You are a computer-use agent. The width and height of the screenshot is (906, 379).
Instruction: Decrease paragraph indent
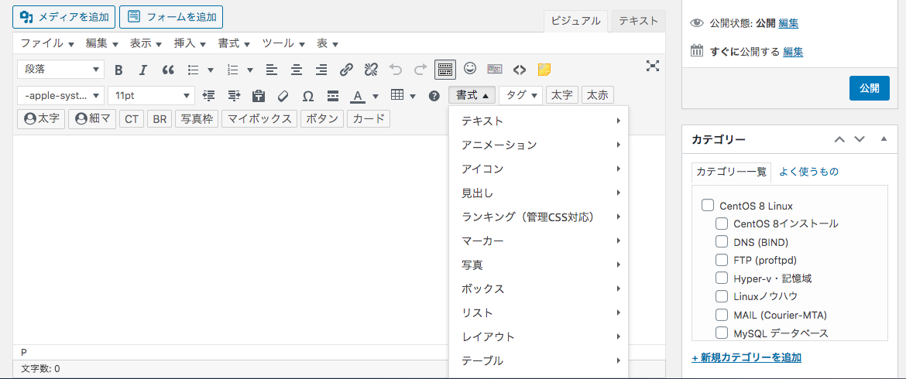[x=208, y=95]
